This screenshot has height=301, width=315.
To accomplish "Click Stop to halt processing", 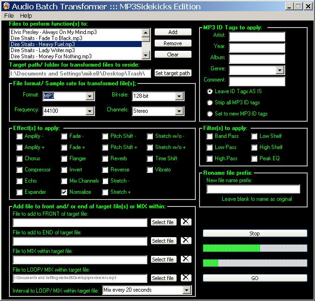I will coord(255,233).
